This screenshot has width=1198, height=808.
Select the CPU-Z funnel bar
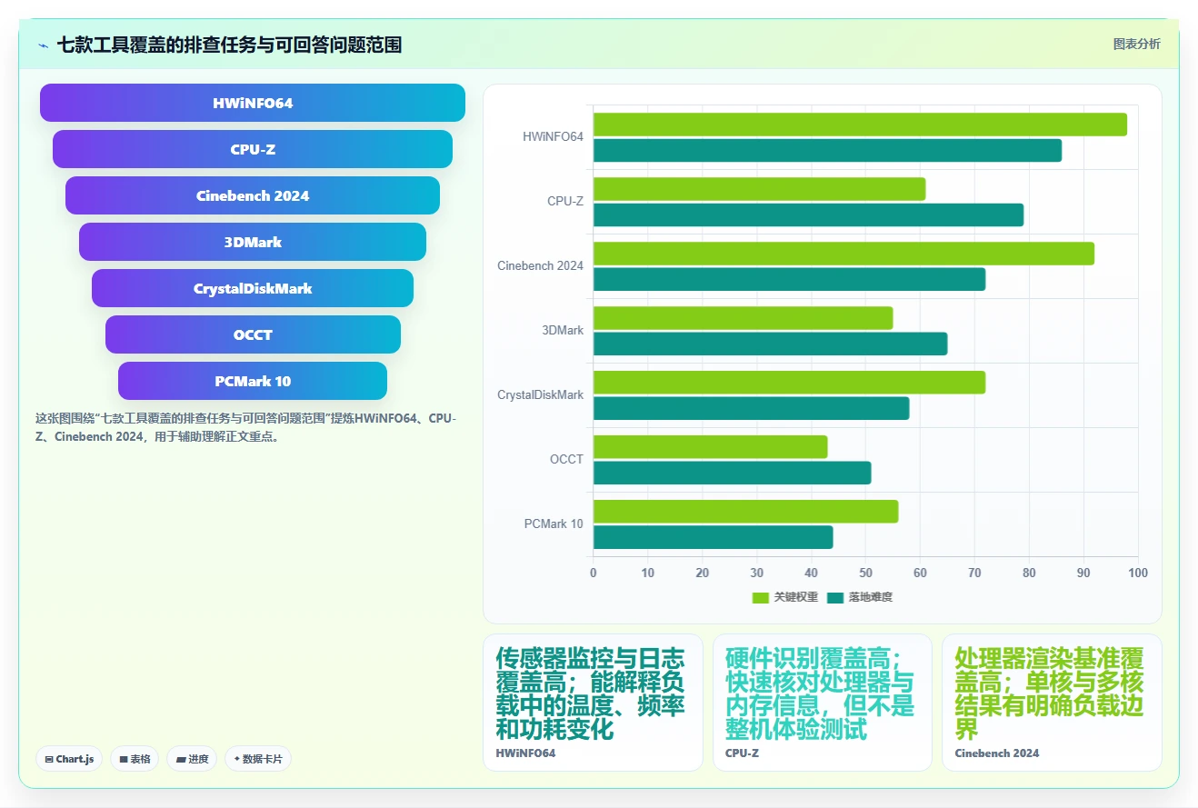pyautogui.click(x=253, y=149)
